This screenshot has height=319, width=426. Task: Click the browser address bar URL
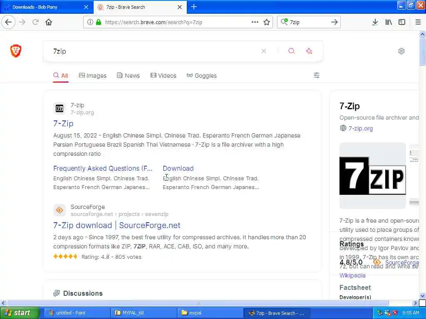coord(154,22)
